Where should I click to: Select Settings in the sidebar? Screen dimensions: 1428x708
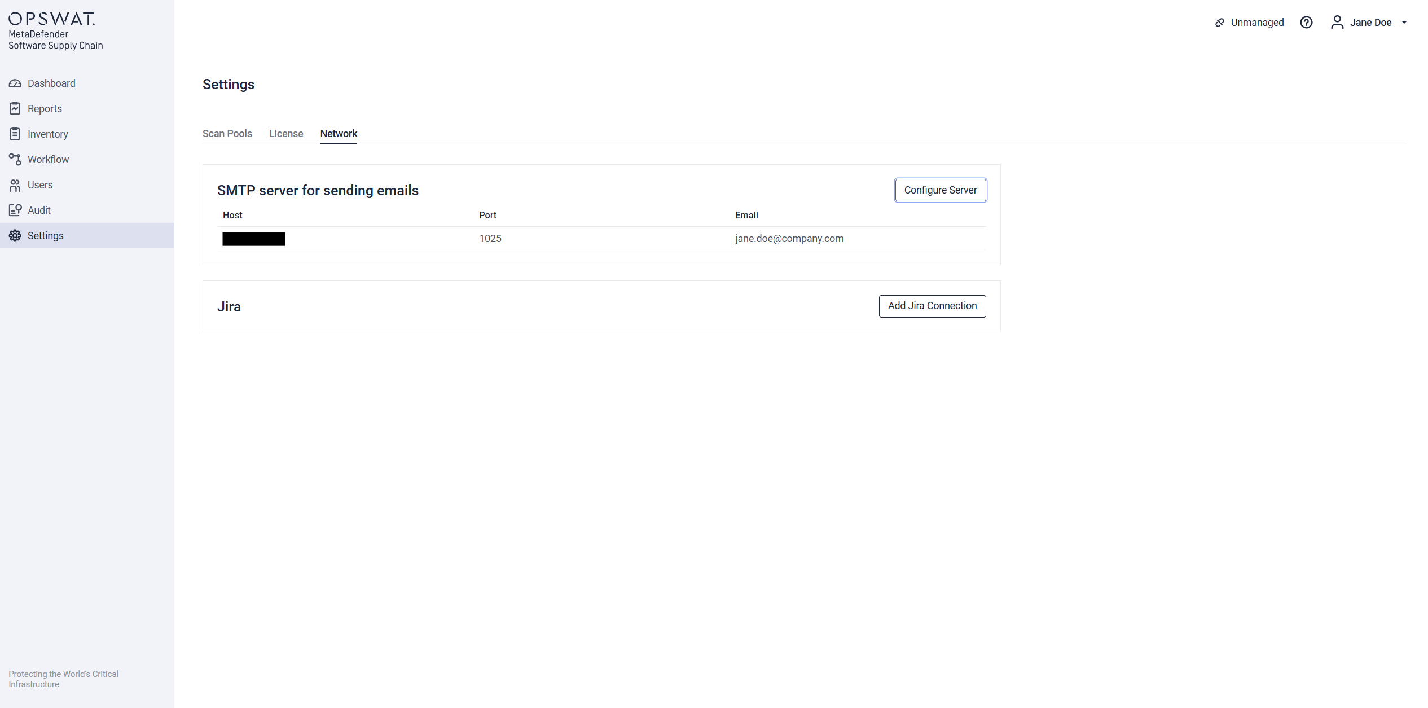[x=87, y=236]
